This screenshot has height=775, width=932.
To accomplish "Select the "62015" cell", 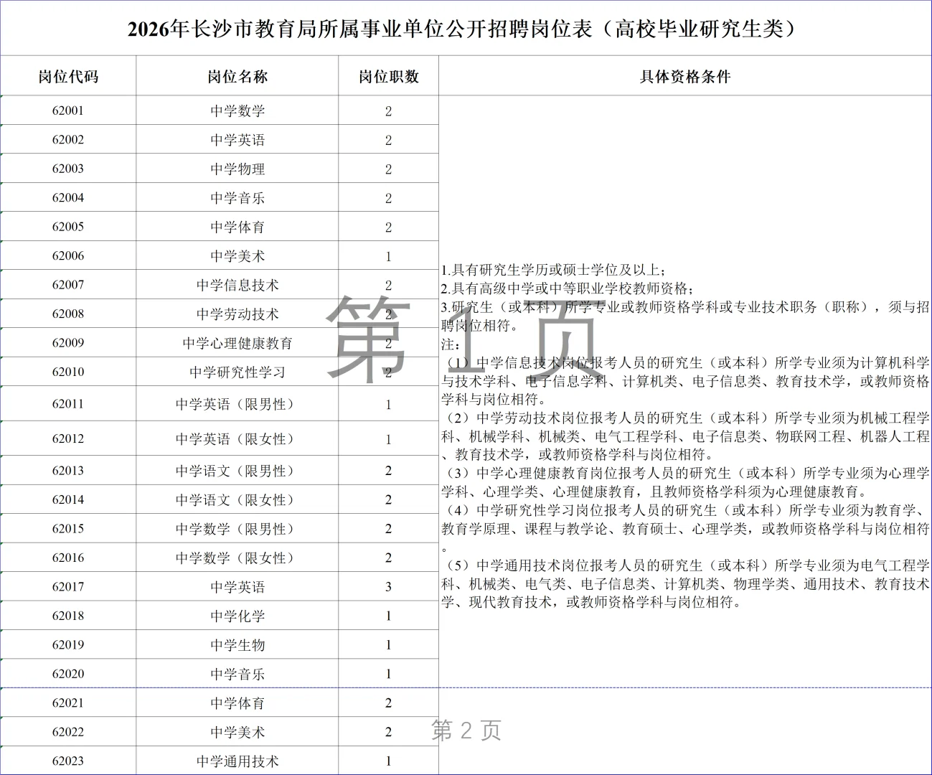I will (x=68, y=529).
